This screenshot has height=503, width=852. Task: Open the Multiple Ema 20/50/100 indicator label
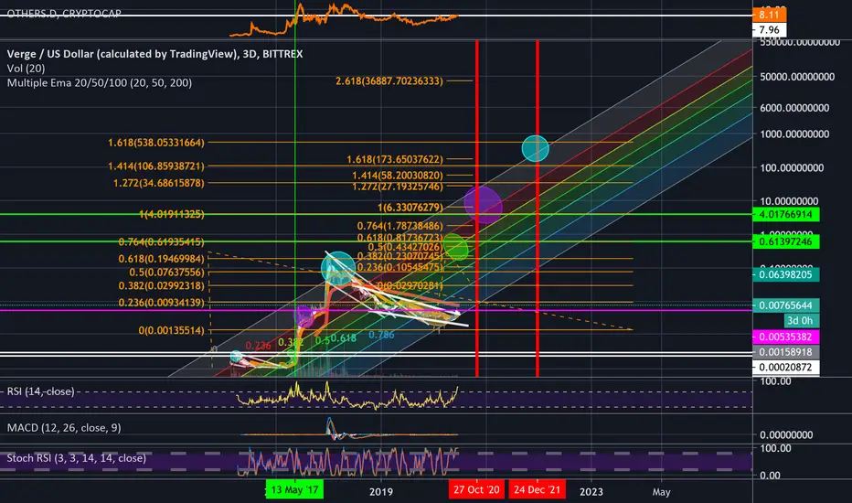click(100, 82)
